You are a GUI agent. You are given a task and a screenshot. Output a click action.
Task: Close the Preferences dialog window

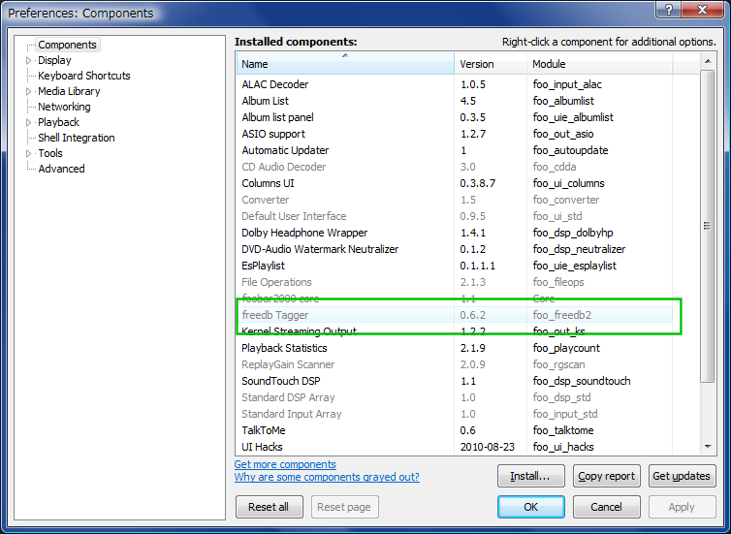pos(703,10)
